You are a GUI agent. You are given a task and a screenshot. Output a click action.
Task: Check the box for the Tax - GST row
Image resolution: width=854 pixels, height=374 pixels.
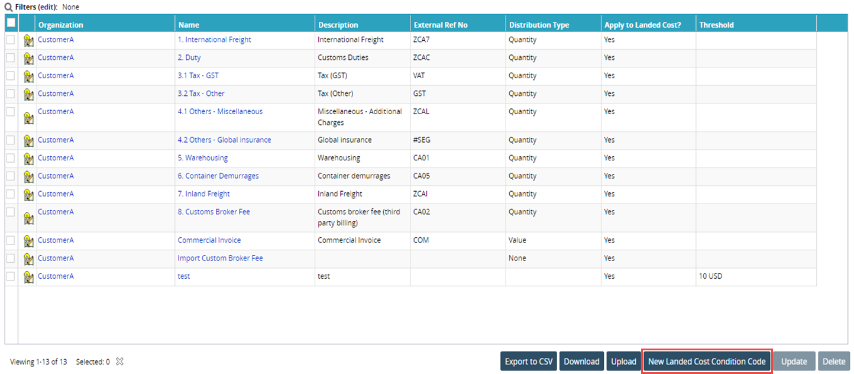tap(11, 76)
